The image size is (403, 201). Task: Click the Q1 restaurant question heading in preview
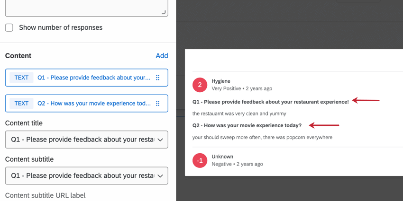pos(270,102)
